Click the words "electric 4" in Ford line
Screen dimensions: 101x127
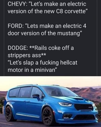point(75,26)
